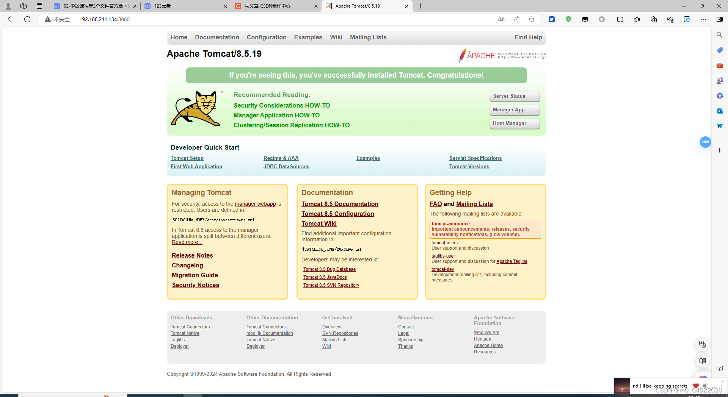The height and width of the screenshot is (397, 728).
Task: Open Security Considerations HOW-TO link
Action: click(x=282, y=105)
